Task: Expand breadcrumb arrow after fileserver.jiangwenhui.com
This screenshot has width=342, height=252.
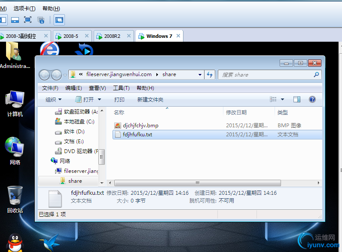Action: point(157,75)
